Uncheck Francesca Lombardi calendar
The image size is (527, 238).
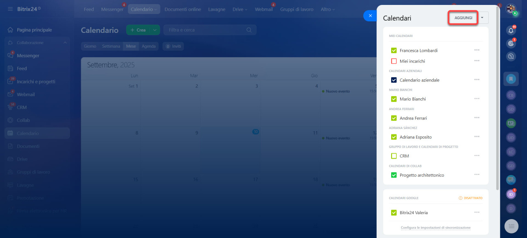click(x=394, y=51)
